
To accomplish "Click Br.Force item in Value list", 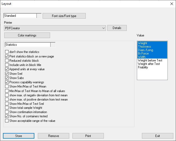I will [143, 53].
